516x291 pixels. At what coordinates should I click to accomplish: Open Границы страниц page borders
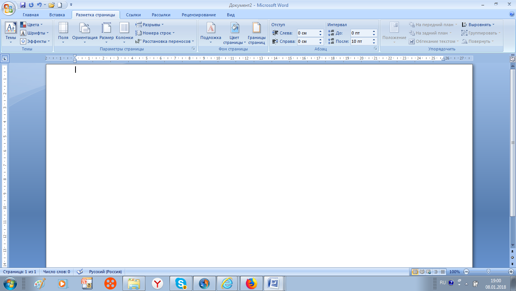point(256,33)
